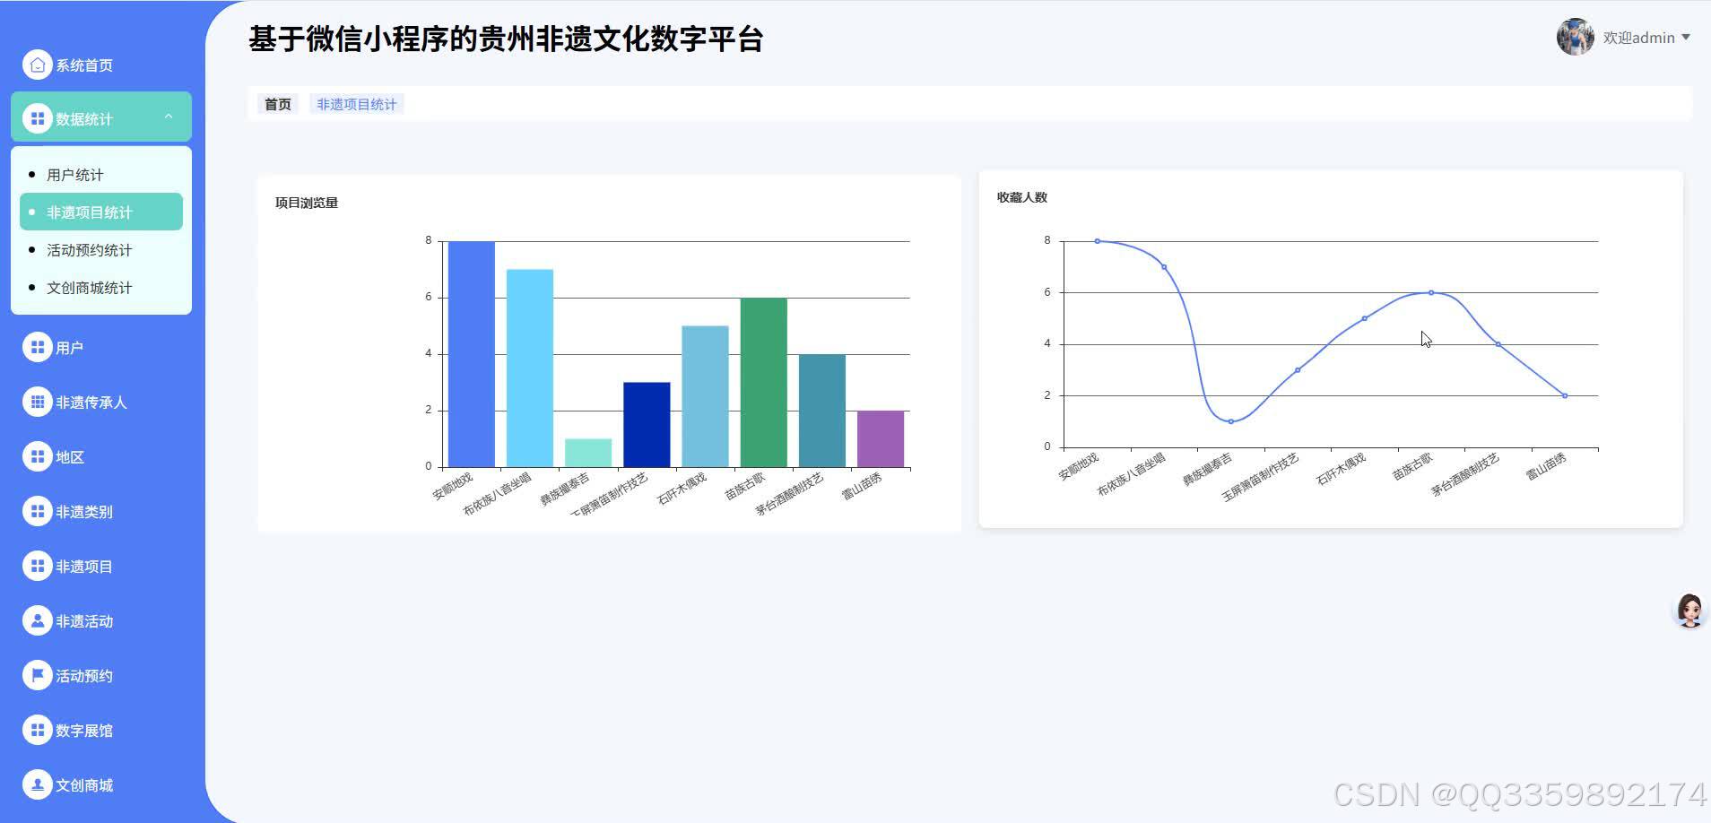The width and height of the screenshot is (1711, 823).
Task: Click the 欢迎admin text
Action: click(x=1639, y=38)
